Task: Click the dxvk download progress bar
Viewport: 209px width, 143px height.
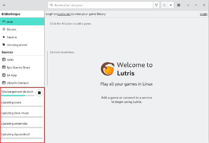Action: click(17, 95)
